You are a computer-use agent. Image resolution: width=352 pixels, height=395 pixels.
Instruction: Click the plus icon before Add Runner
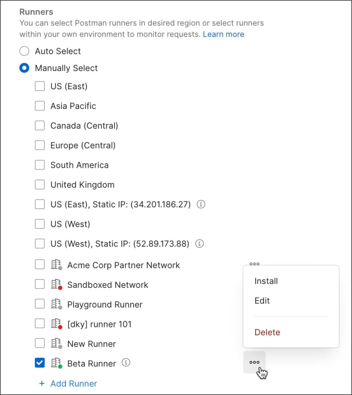41,384
